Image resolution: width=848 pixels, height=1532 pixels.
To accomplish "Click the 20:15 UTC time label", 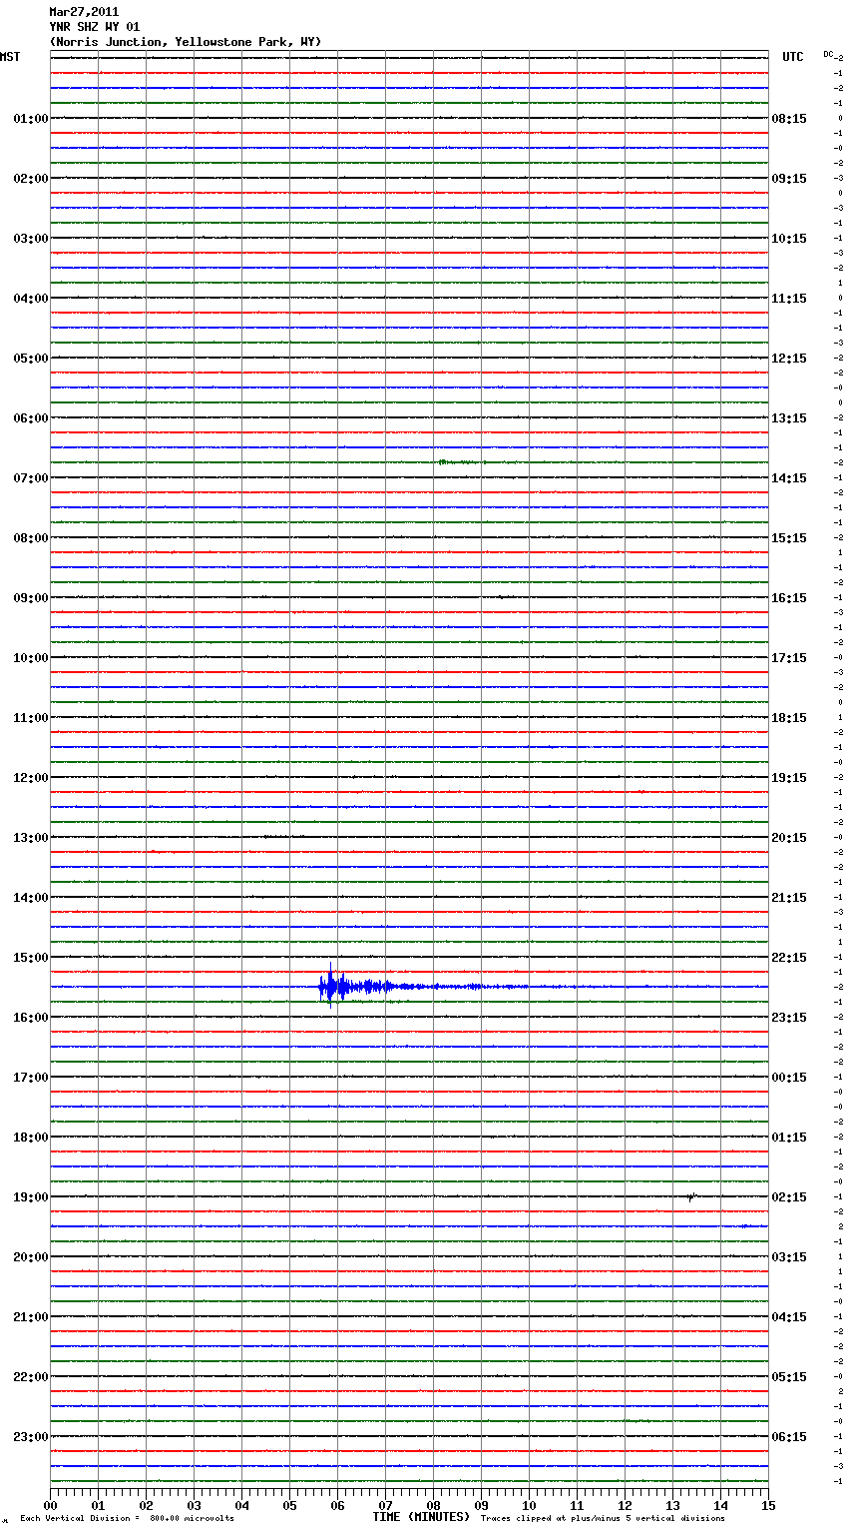I will (789, 838).
